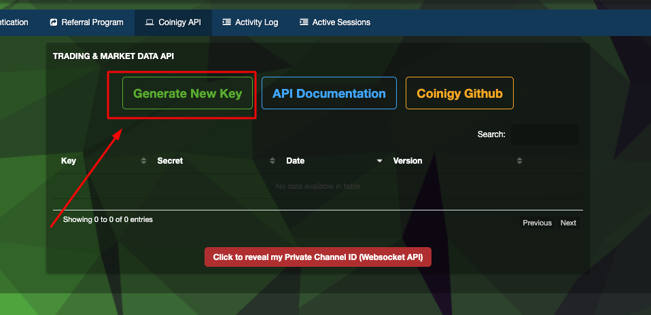Screen dimensions: 651x315
Task: Sort table using the Version column arrows
Action: [519, 161]
